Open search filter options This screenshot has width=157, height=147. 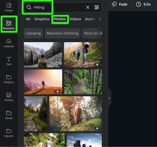click(x=97, y=7)
